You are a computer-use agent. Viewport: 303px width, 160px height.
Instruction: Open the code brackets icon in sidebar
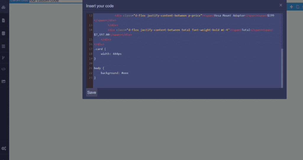coord(4,69)
